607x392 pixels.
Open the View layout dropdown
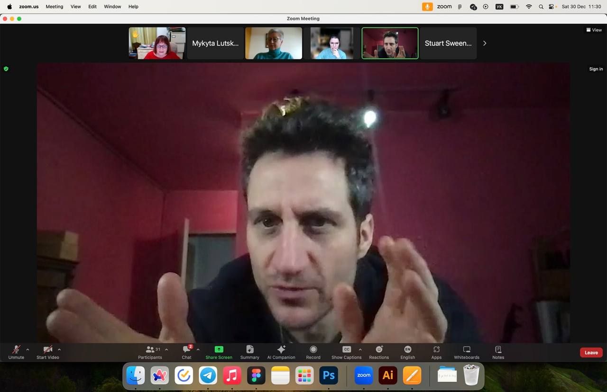[594, 30]
